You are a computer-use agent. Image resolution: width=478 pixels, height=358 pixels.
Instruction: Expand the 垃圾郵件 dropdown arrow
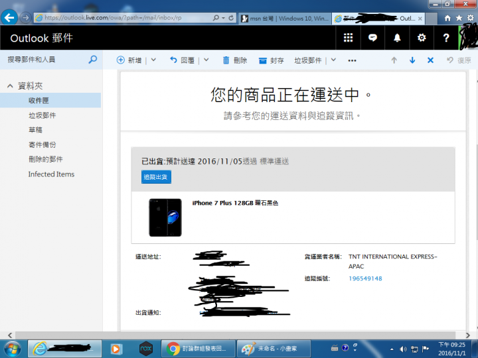pyautogui.click(x=333, y=60)
